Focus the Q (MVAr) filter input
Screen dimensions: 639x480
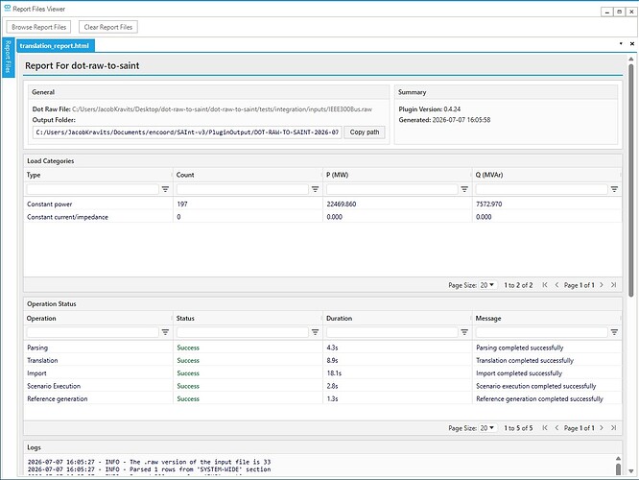coord(541,189)
